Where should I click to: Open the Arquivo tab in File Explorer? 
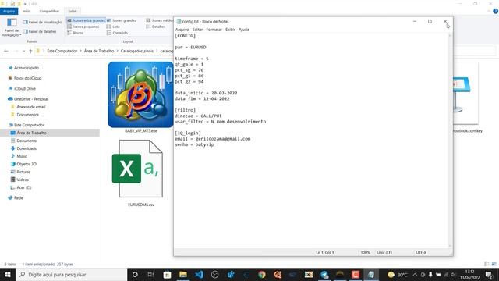point(9,11)
